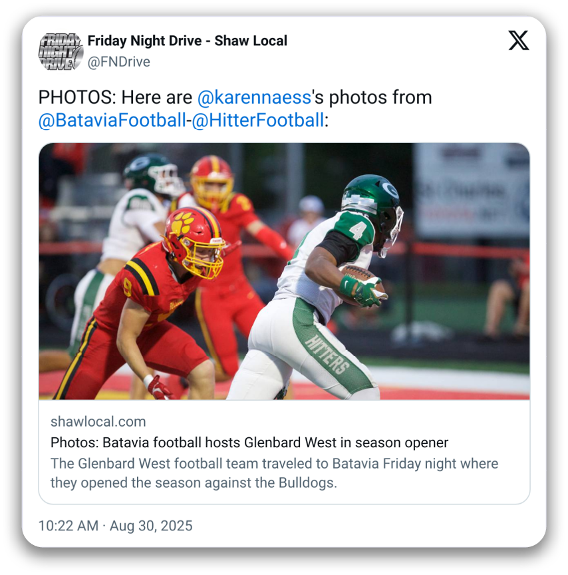Image resolution: width=568 pixels, height=575 pixels.
Task: Open the 10:22 AM timestamp
Action: coord(69,526)
